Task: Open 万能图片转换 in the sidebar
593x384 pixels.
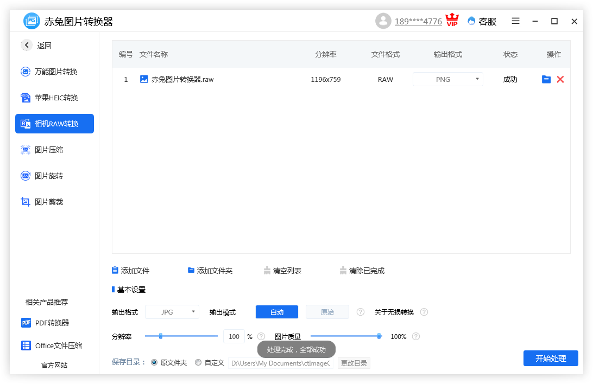Action: tap(54, 72)
